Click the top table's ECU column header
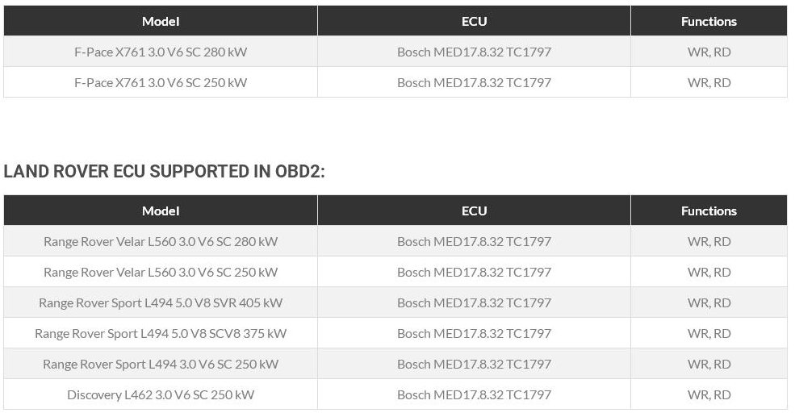 coord(474,21)
